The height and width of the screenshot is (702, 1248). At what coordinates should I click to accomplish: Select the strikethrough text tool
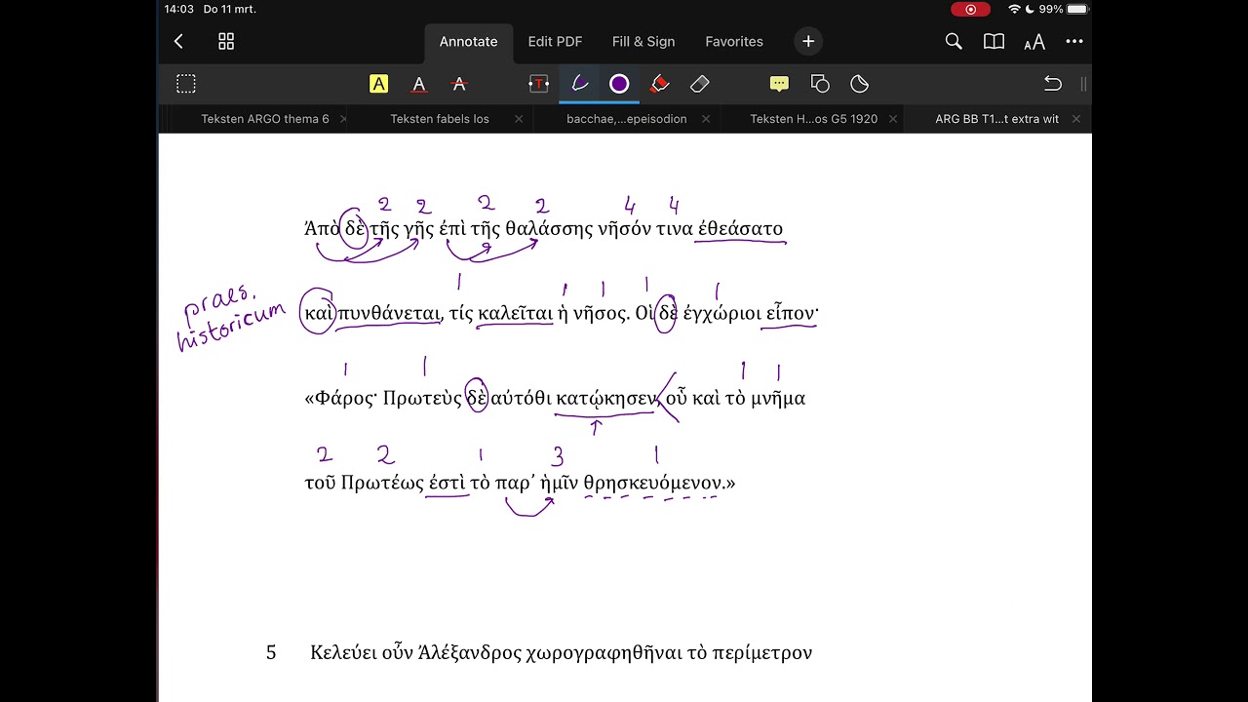click(459, 84)
